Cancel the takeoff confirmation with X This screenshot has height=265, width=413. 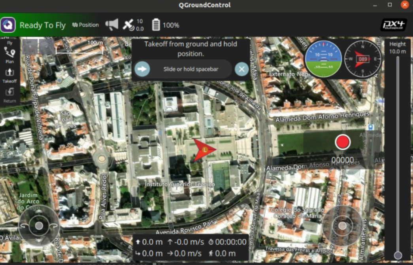[241, 69]
